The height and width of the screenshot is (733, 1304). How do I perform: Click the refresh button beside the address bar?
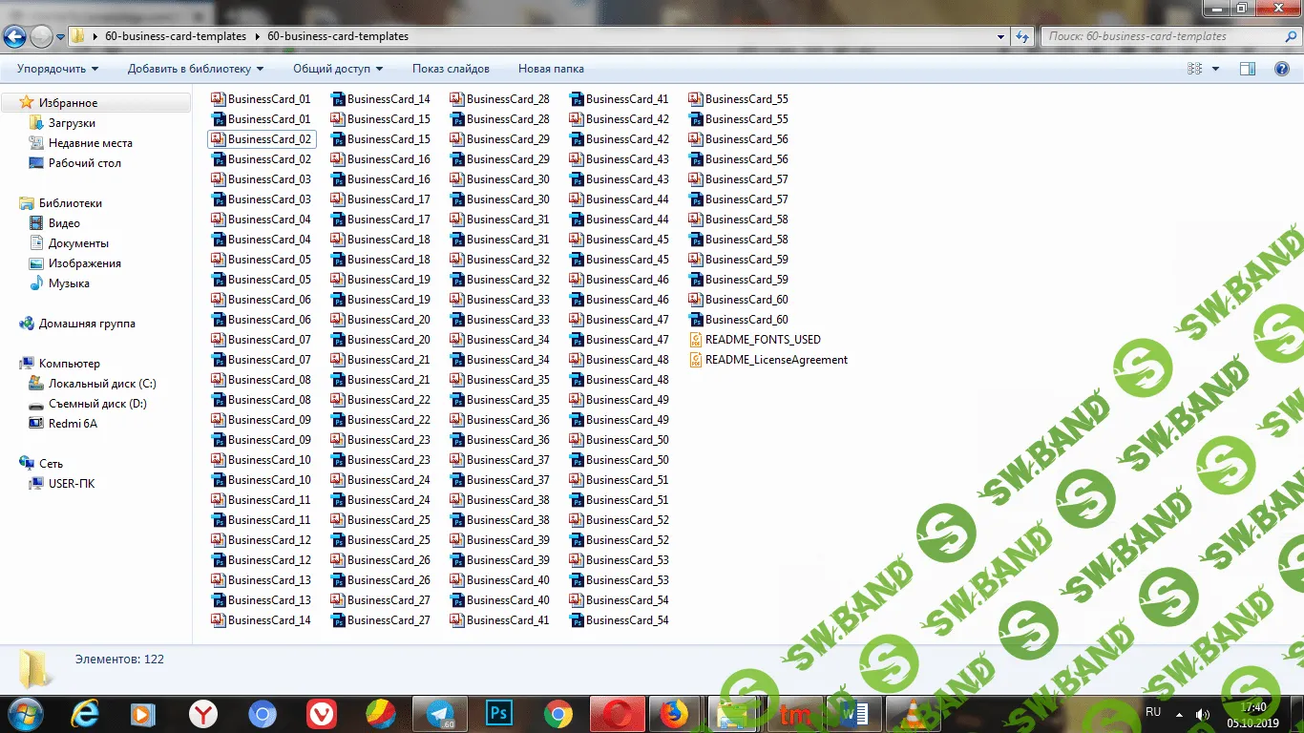click(x=1022, y=36)
